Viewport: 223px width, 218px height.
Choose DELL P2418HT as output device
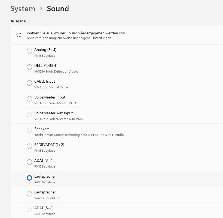(x=29, y=67)
